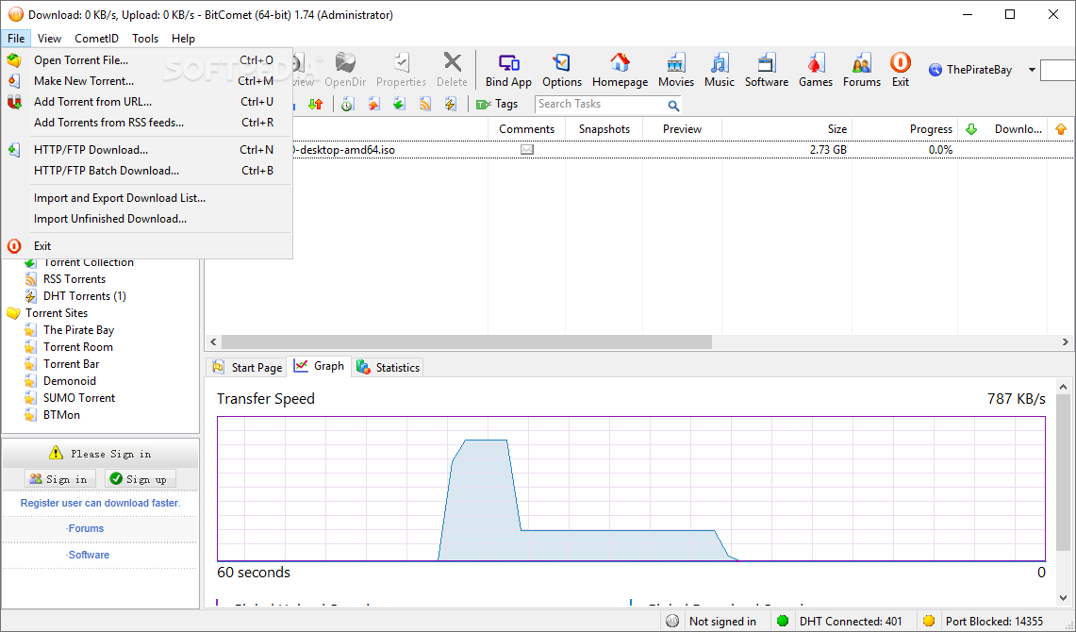This screenshot has height=632, width=1076.
Task: Select Add Torrents from RSS feeds entry
Action: click(147, 123)
